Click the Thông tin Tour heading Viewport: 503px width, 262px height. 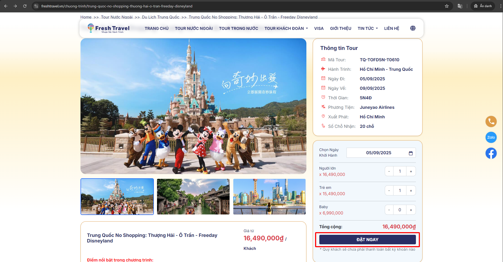(x=339, y=48)
